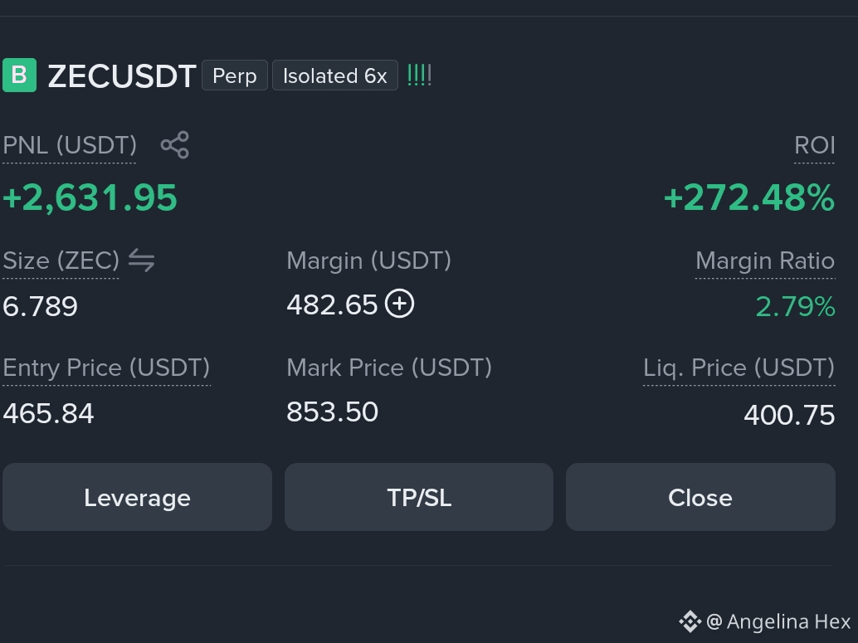858x643 pixels.
Task: Open the @ Angelina Hex watermark
Action: pos(778,621)
